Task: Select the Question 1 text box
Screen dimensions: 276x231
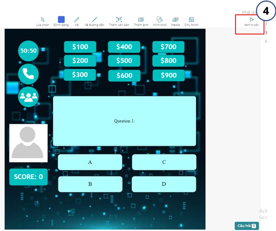Action: (x=125, y=121)
